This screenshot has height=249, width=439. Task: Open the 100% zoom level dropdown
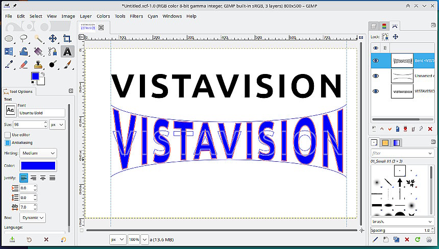[144, 239]
